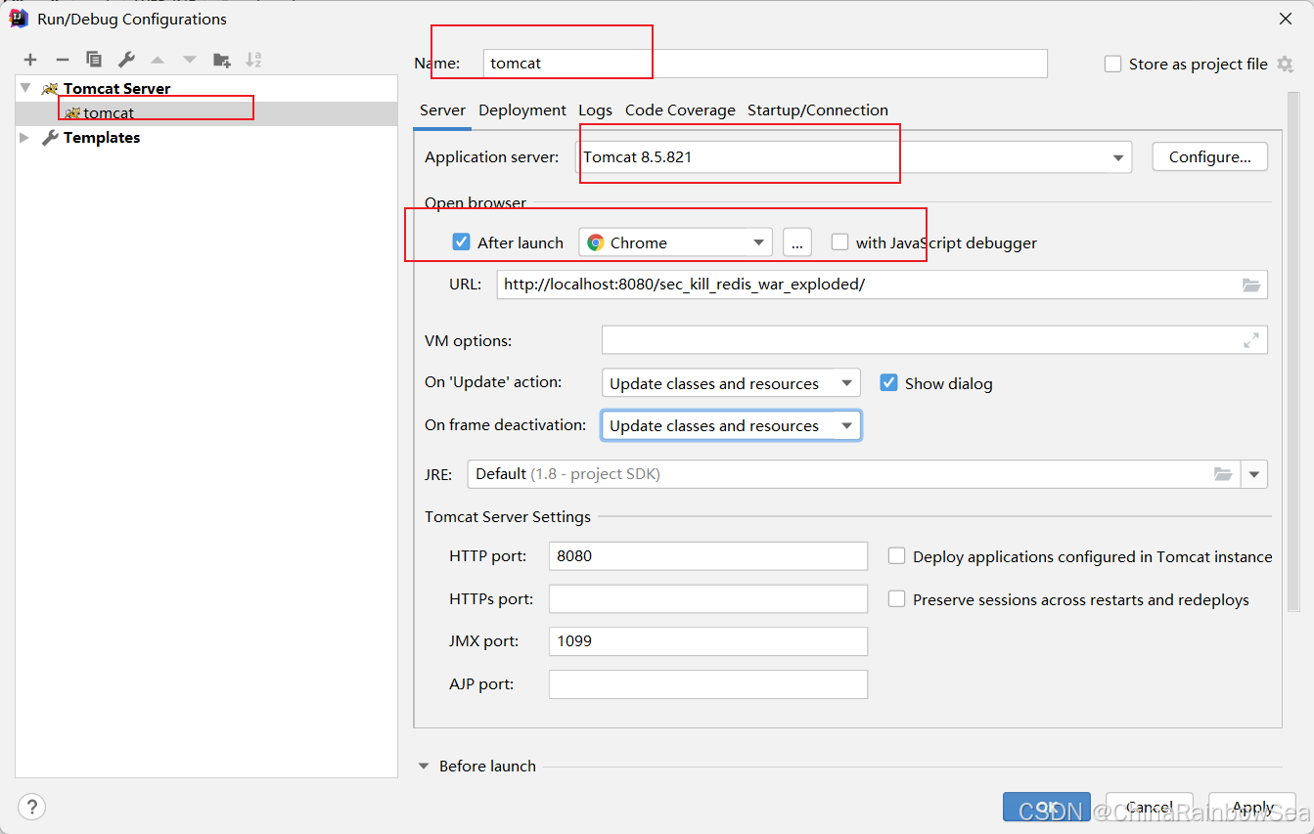Open the On 'Update' action dropdown
The image size is (1314, 834).
pyautogui.click(x=730, y=383)
